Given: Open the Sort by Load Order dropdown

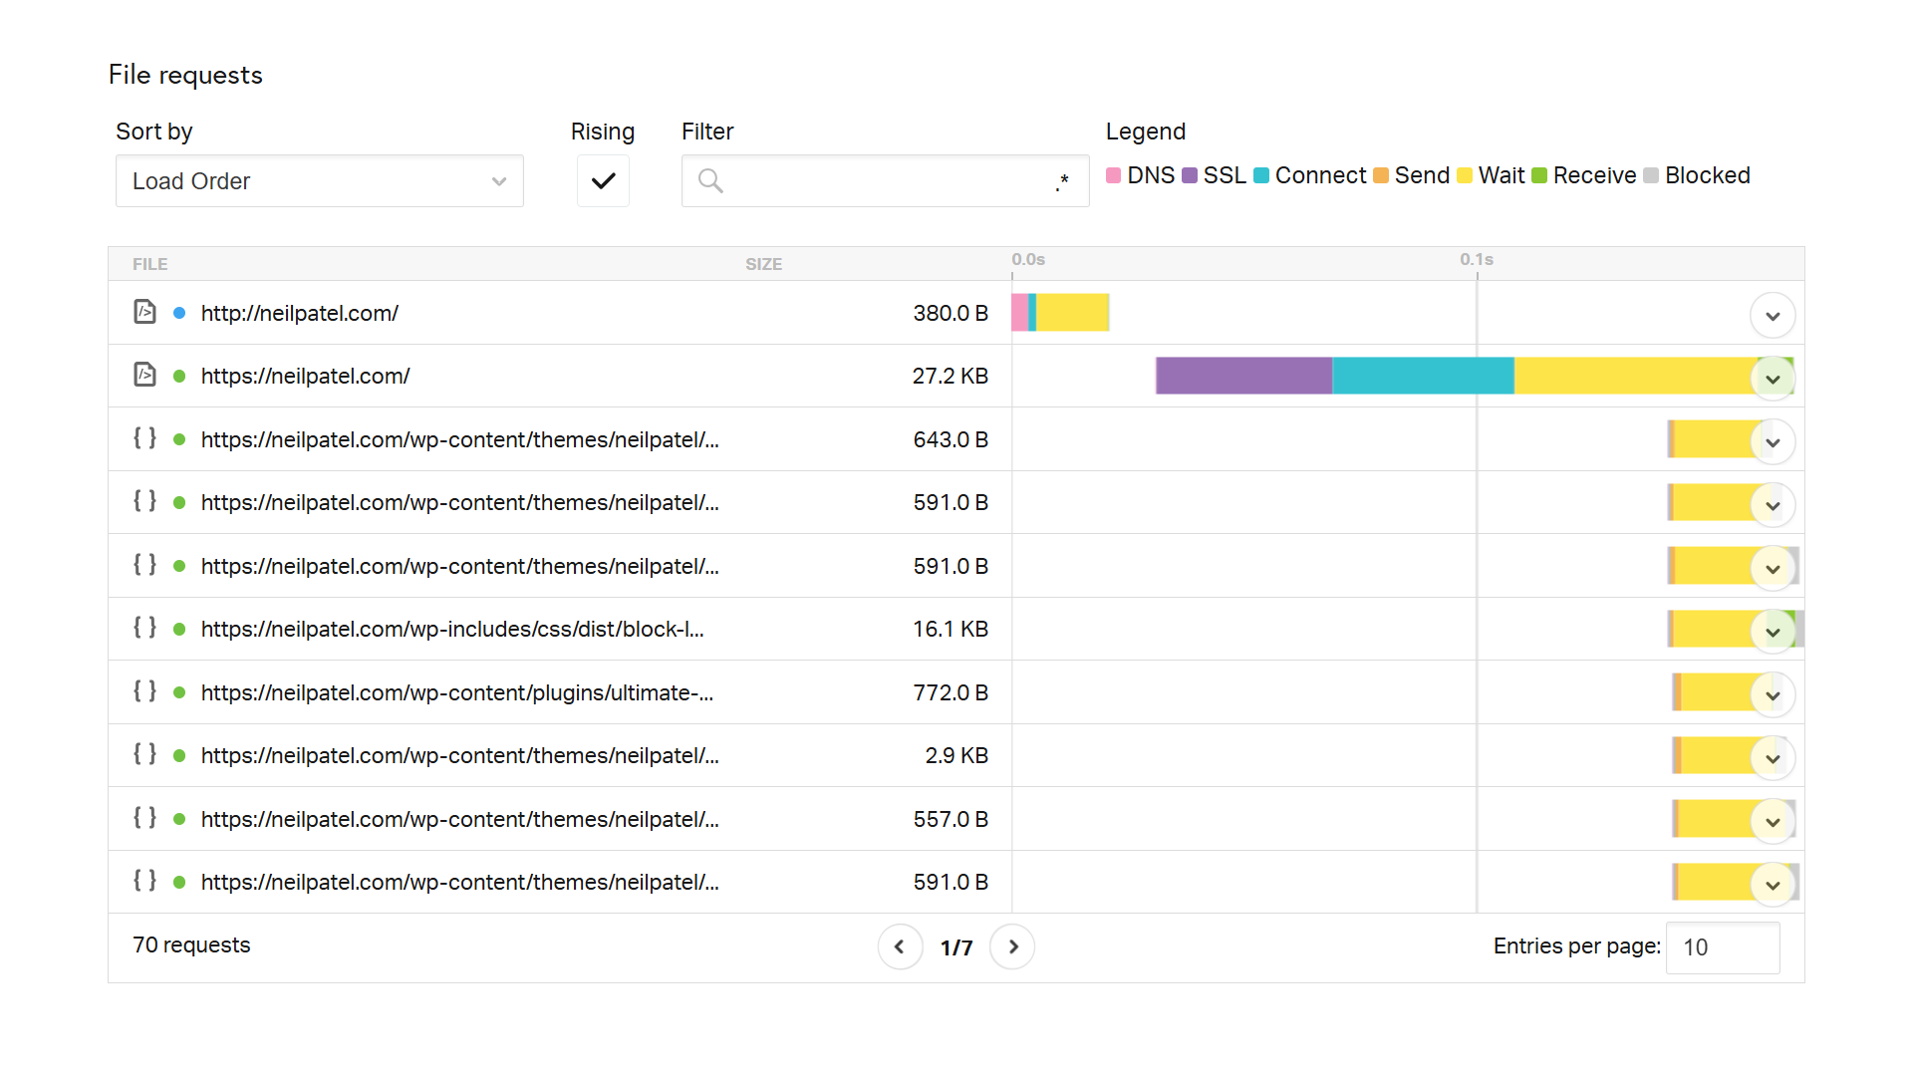Looking at the screenshot, I should (x=319, y=181).
